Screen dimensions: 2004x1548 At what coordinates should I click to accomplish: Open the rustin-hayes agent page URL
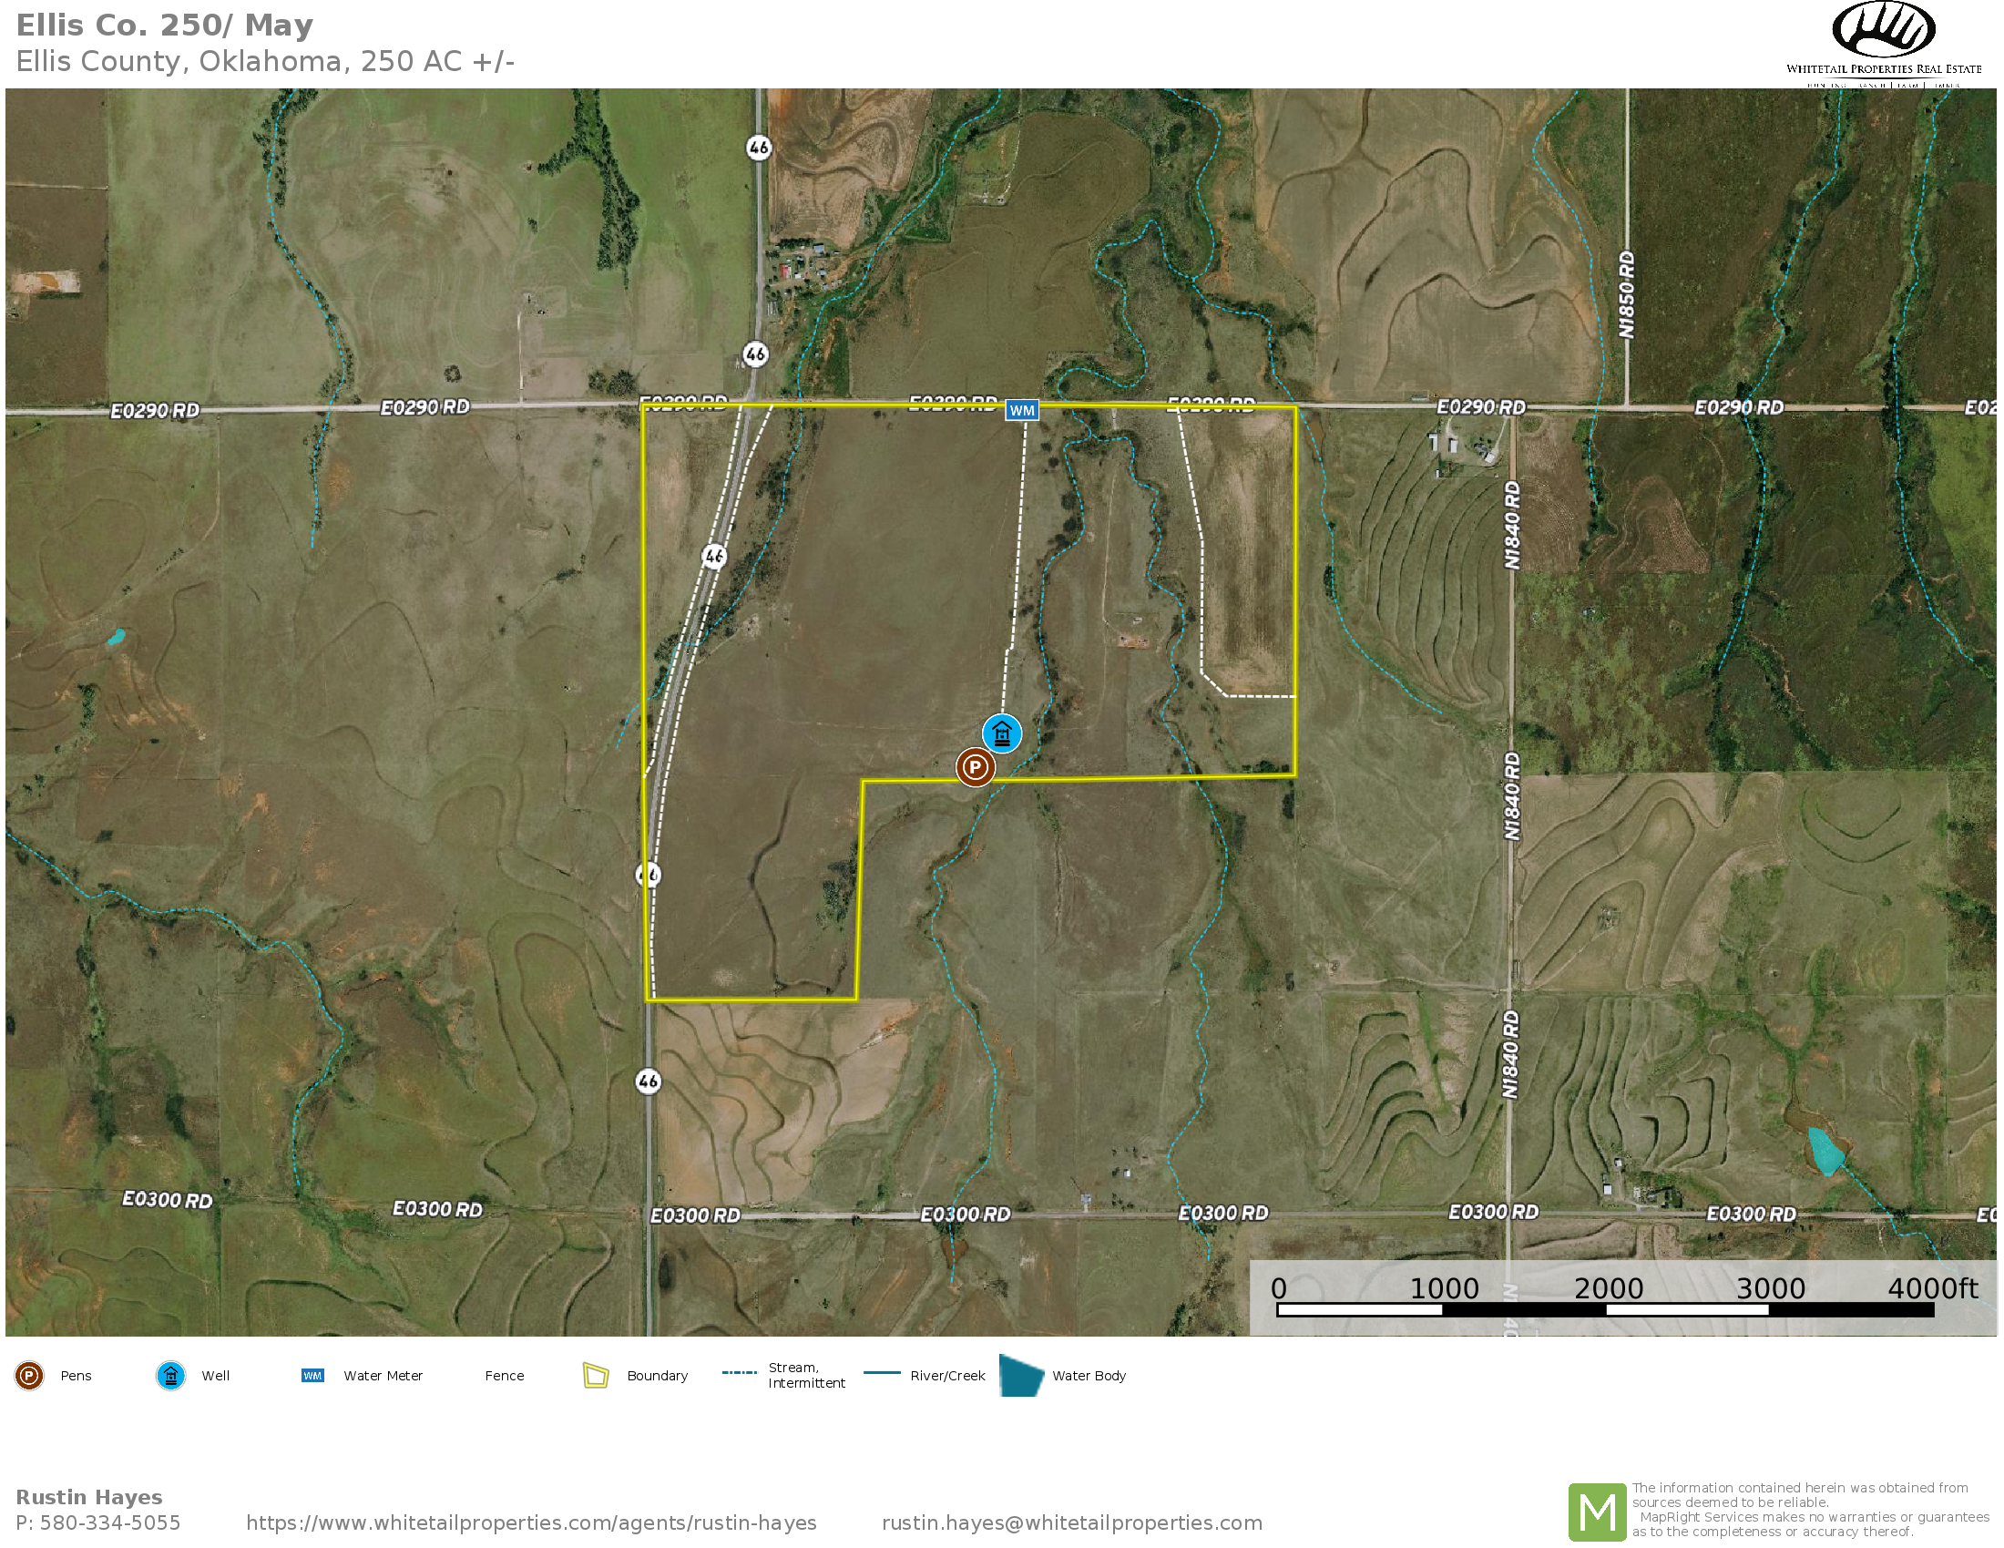click(530, 1522)
